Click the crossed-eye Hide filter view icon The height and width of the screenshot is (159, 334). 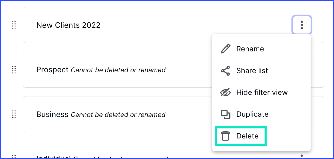pos(225,92)
